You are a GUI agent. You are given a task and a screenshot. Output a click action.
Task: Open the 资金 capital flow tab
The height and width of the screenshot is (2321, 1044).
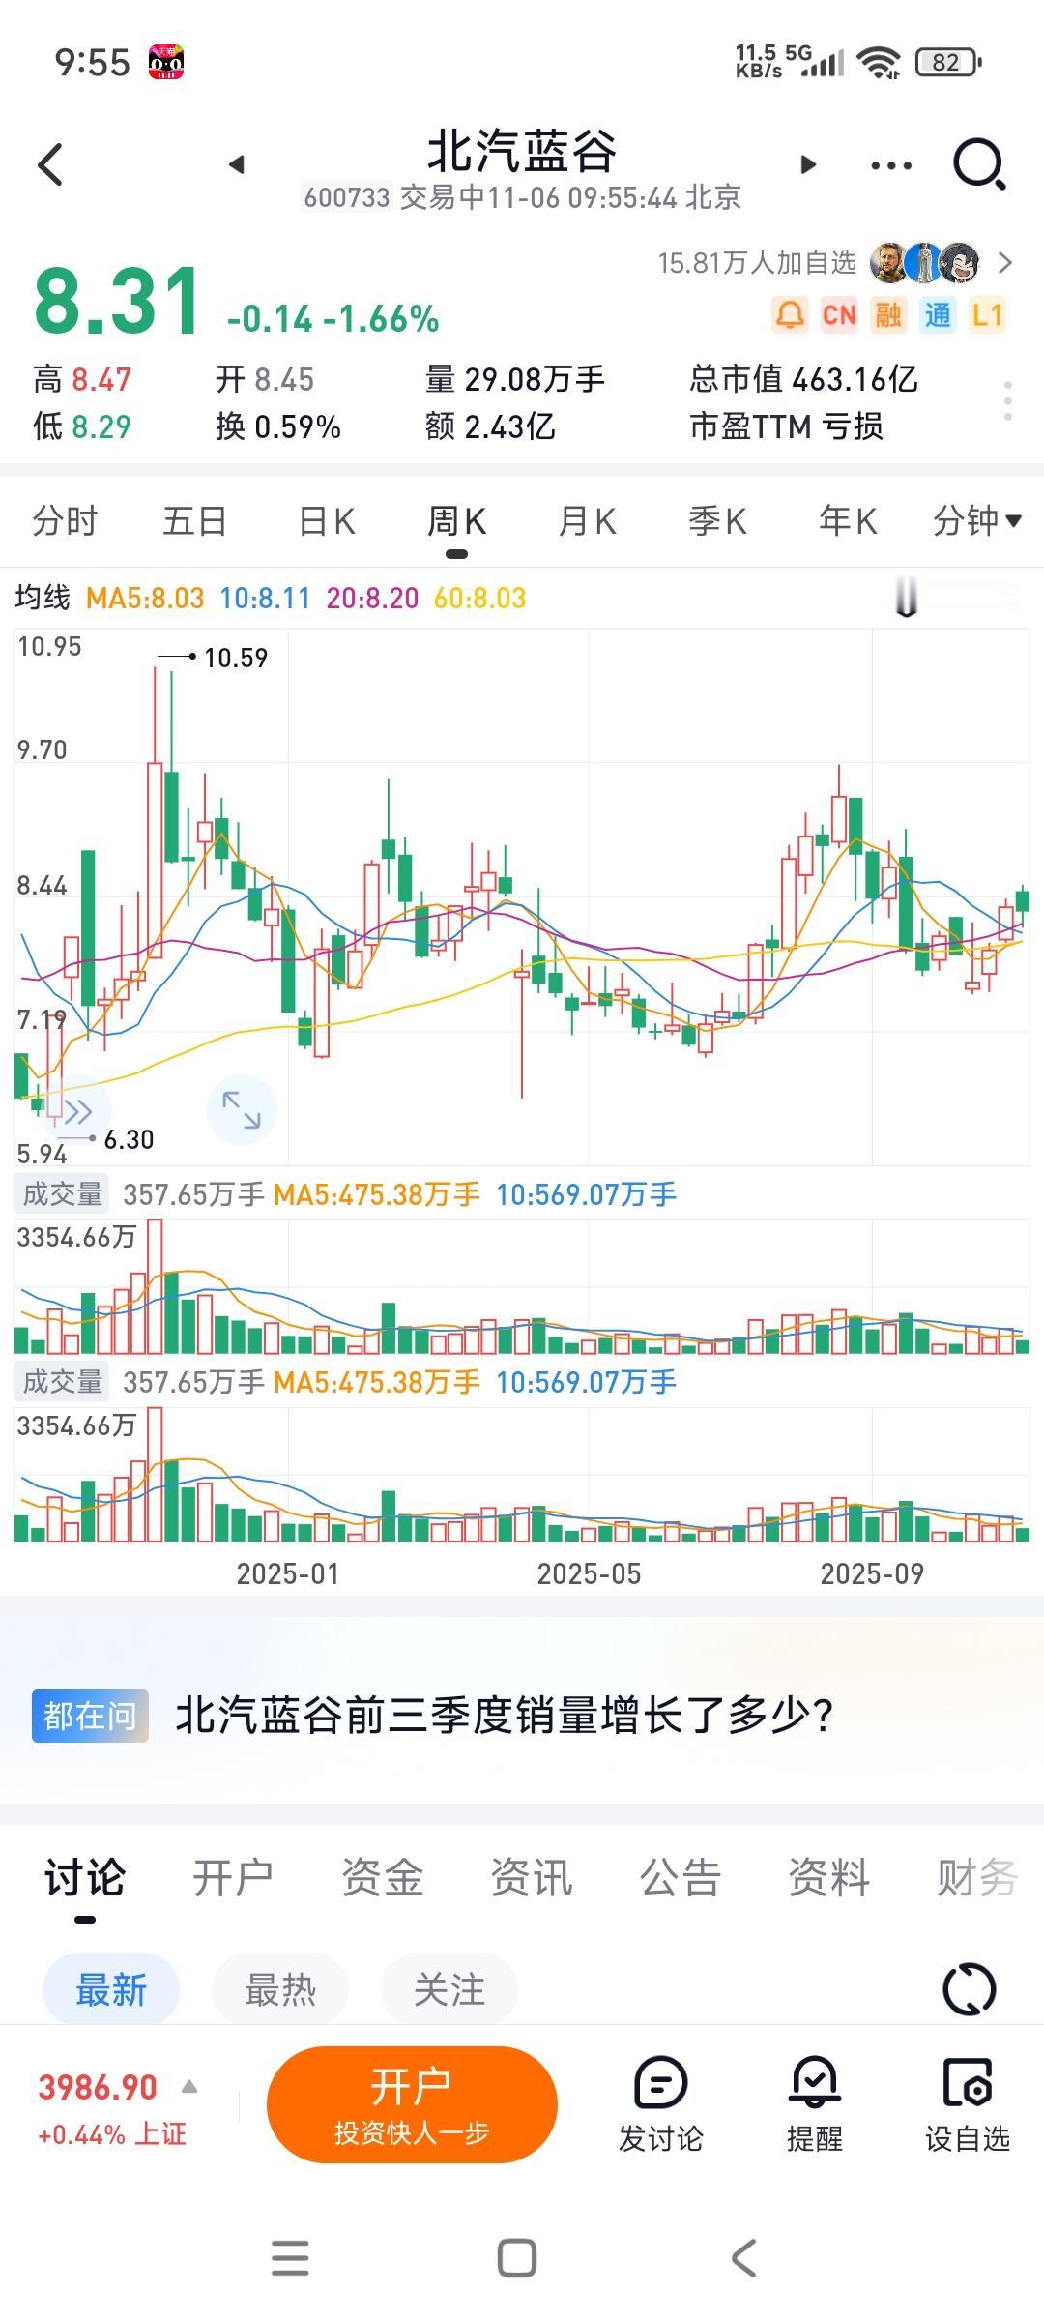[x=382, y=1878]
